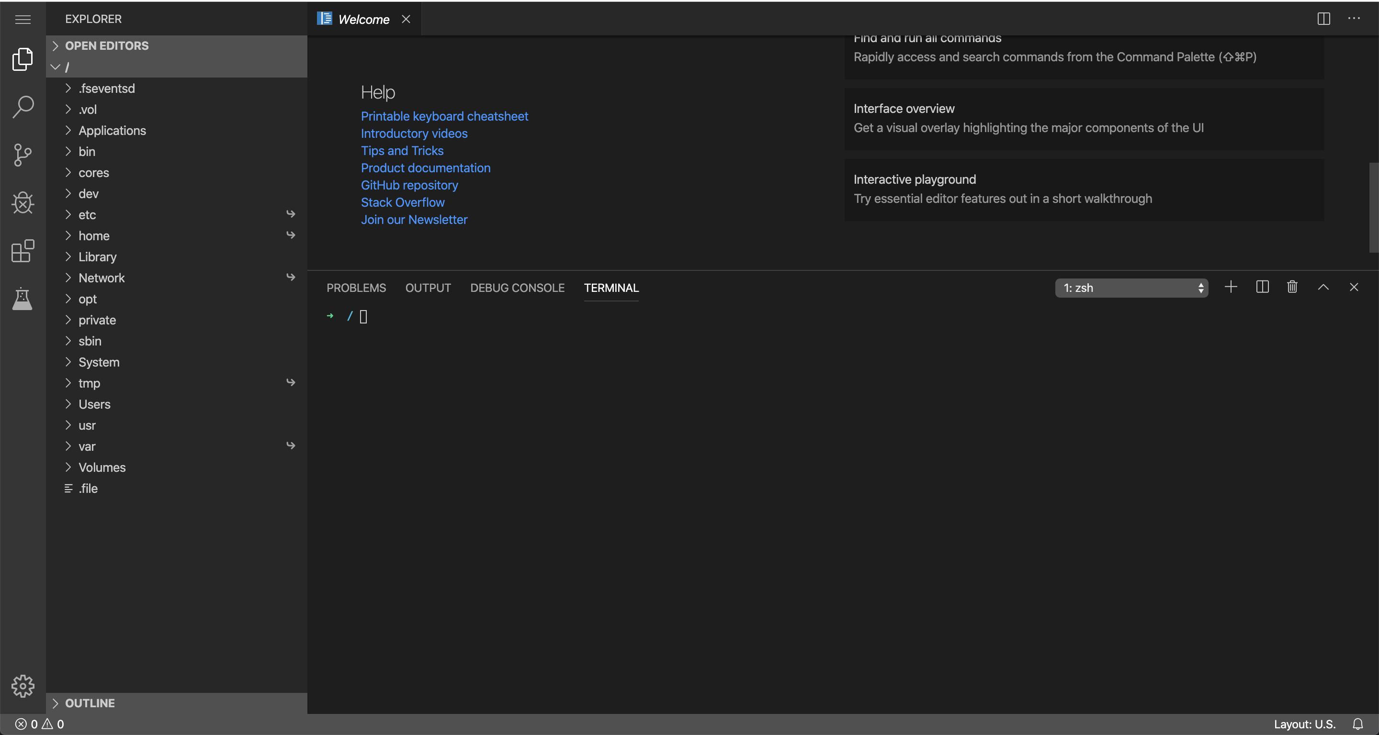Expand the Users folder
The height and width of the screenshot is (735, 1379).
(177, 404)
